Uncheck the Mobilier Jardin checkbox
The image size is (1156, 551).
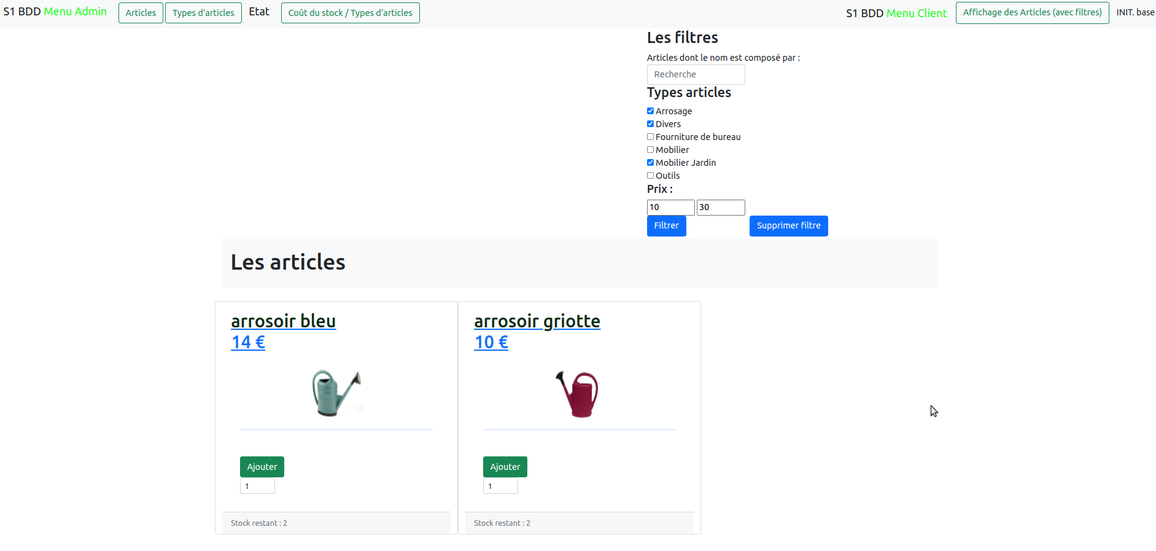coord(650,163)
